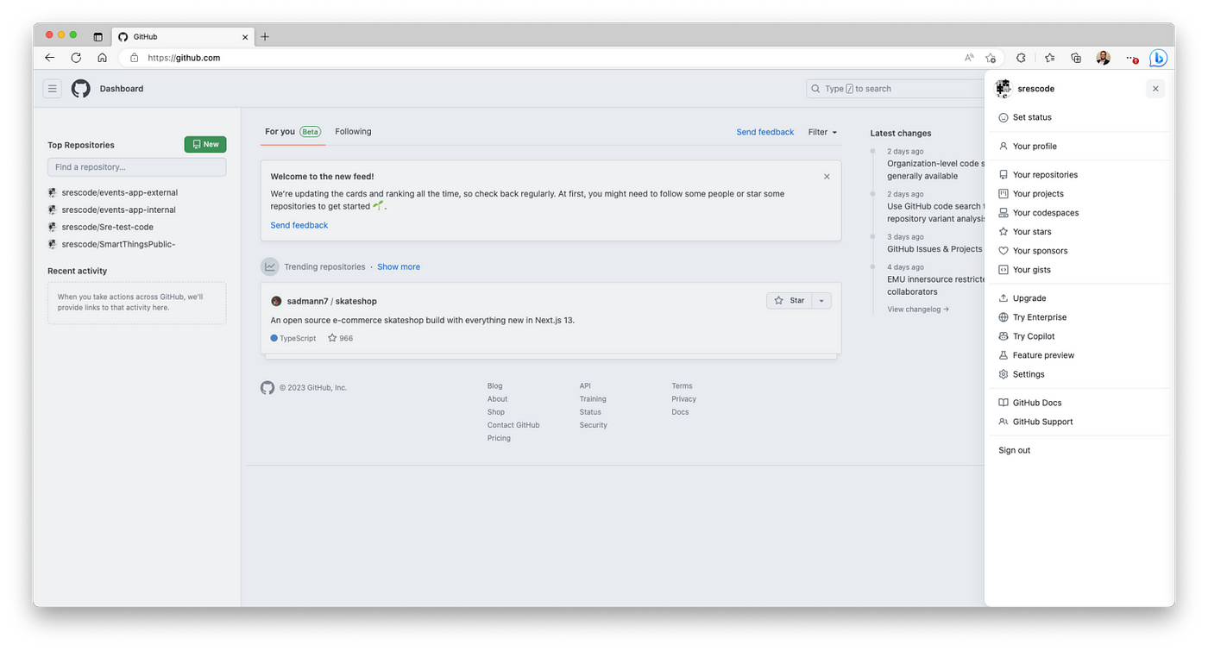The image size is (1208, 651).
Task: Click Send feedback link in welcome notice
Action: (299, 225)
